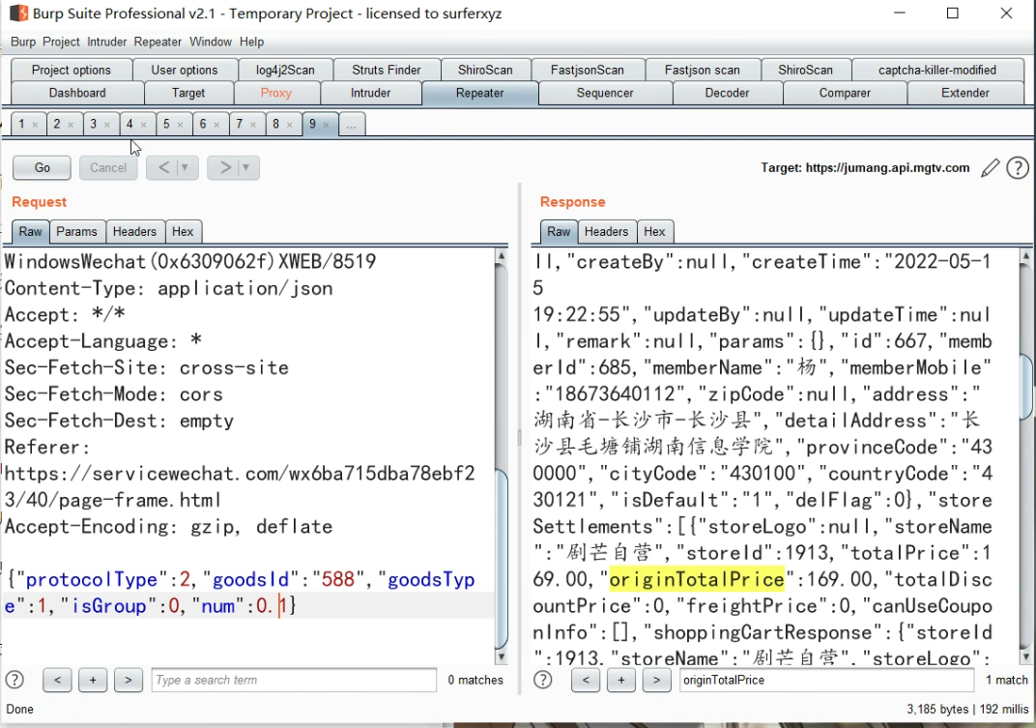Open request search help icon

coord(14,680)
